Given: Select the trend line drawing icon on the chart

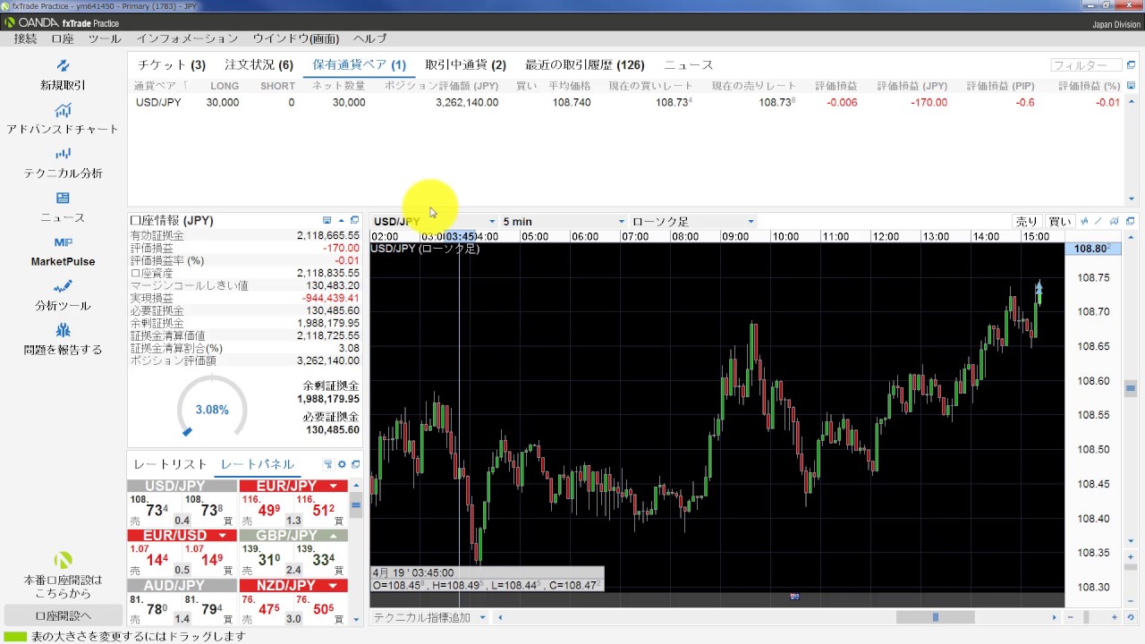Looking at the screenshot, I should 1098,221.
